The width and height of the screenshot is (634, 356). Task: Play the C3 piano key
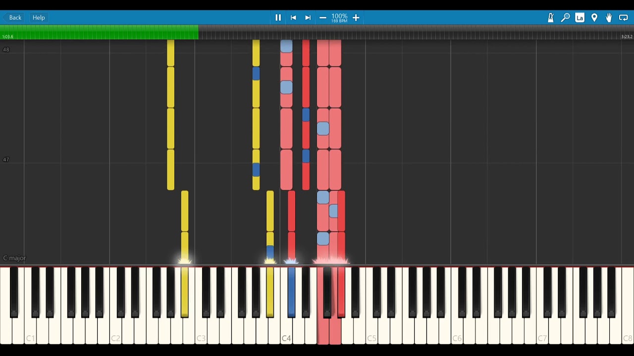[x=201, y=331]
